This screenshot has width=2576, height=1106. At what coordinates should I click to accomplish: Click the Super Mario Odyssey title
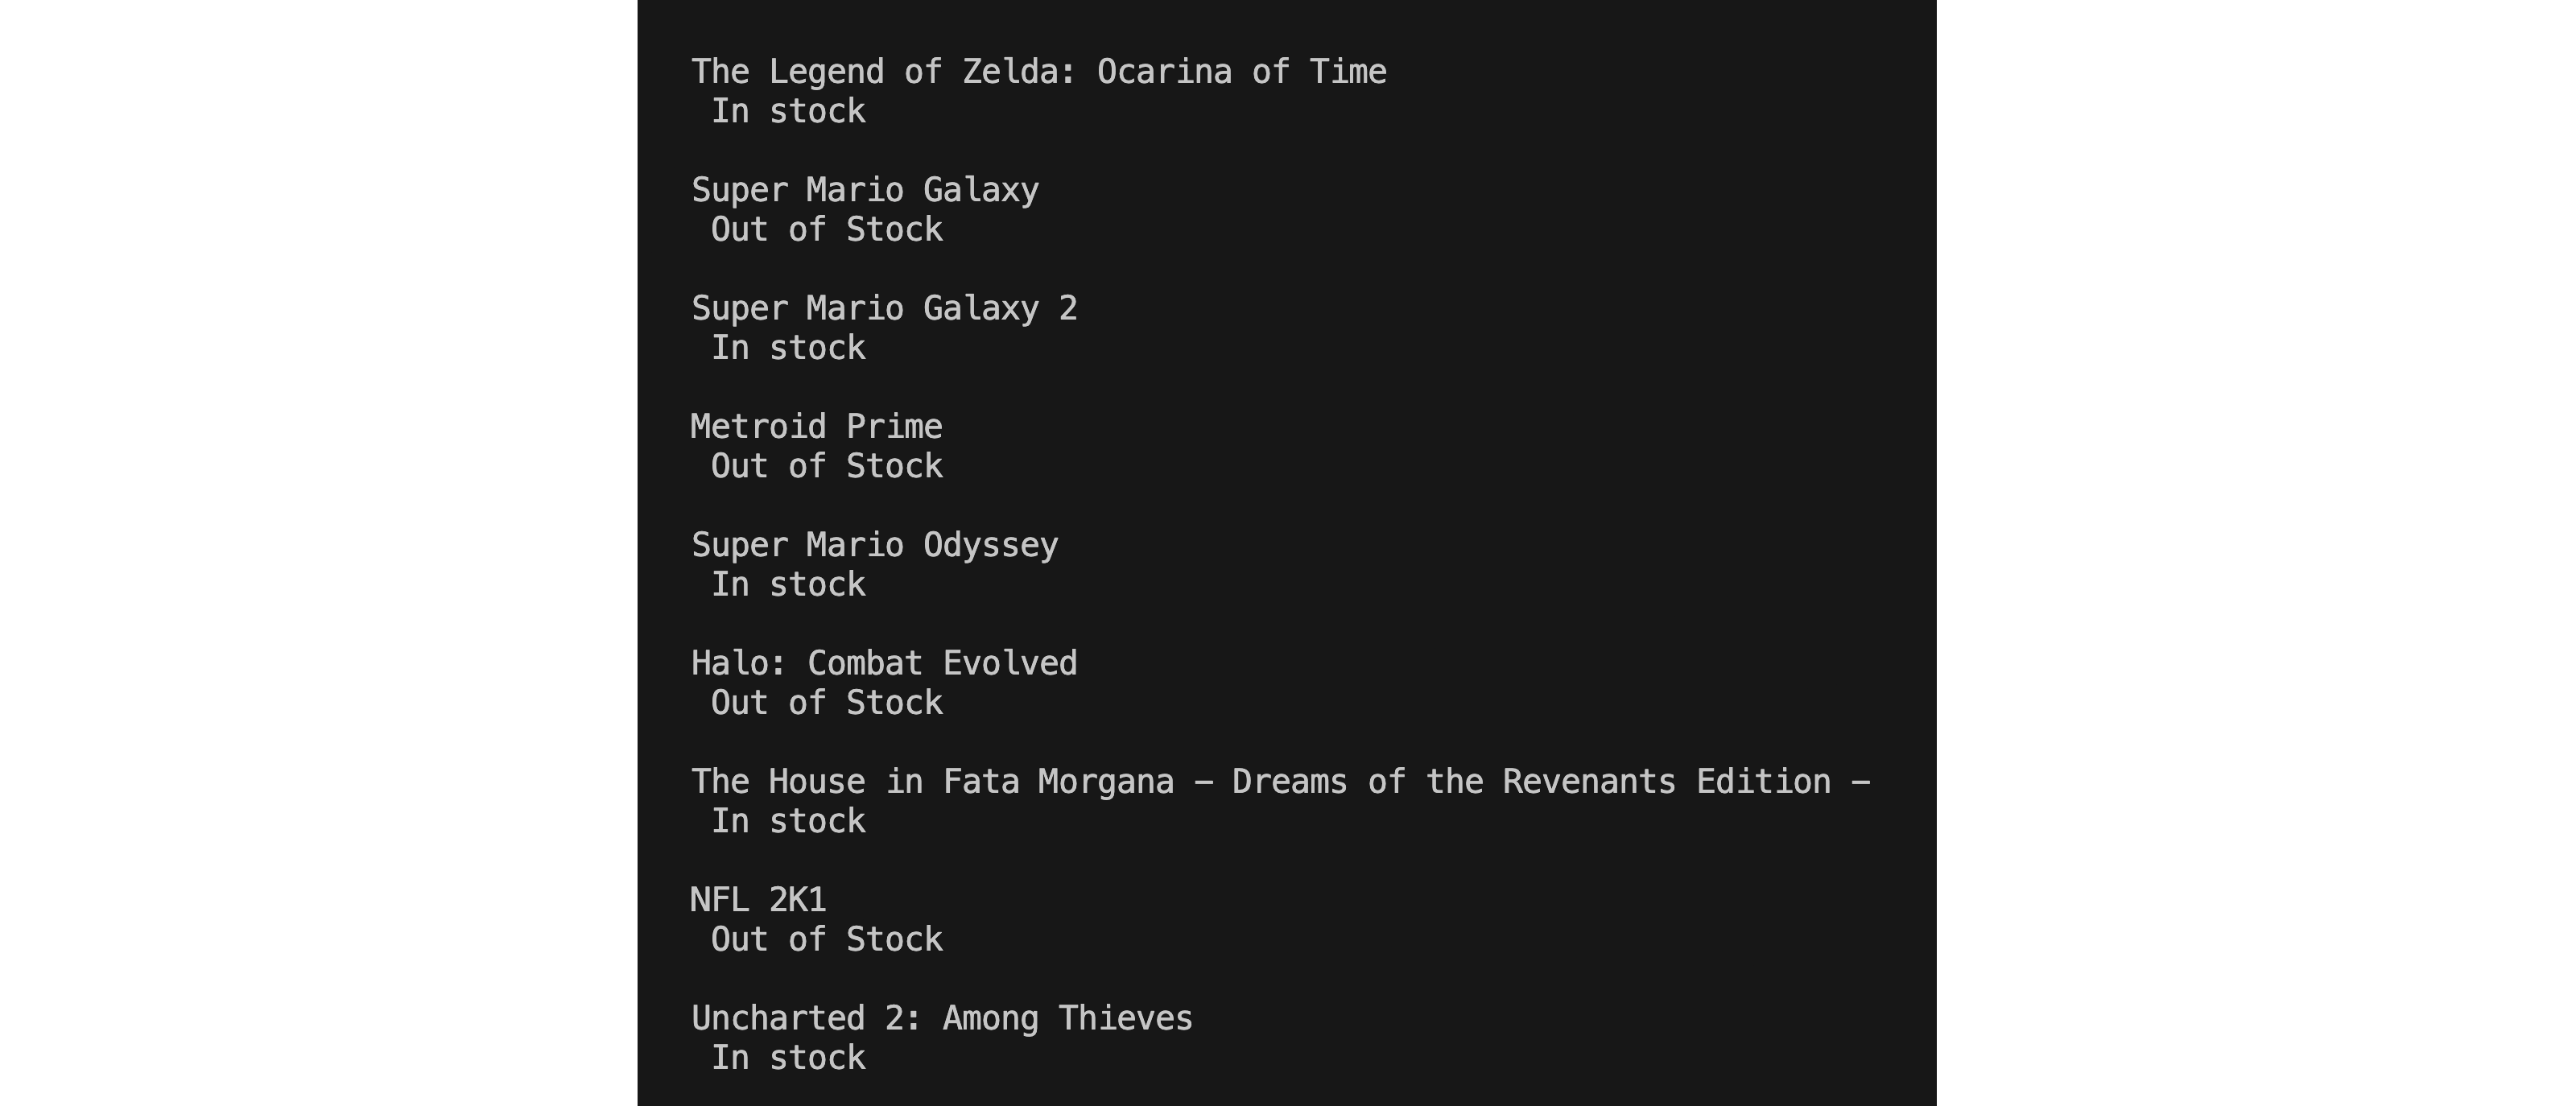coord(875,545)
